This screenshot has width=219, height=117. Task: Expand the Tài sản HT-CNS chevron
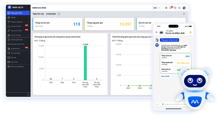[29, 31]
